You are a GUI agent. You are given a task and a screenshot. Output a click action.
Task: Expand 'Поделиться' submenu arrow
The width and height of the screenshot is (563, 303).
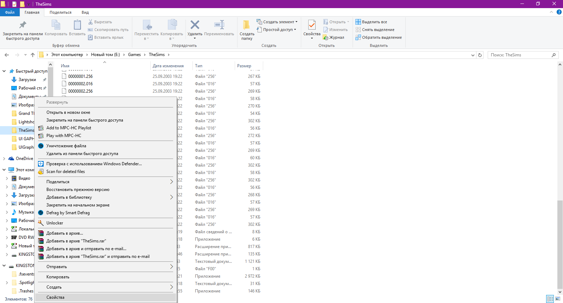[171, 182]
